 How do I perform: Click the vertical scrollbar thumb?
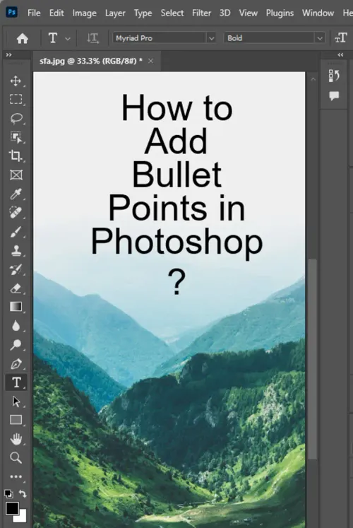pyautogui.click(x=313, y=358)
